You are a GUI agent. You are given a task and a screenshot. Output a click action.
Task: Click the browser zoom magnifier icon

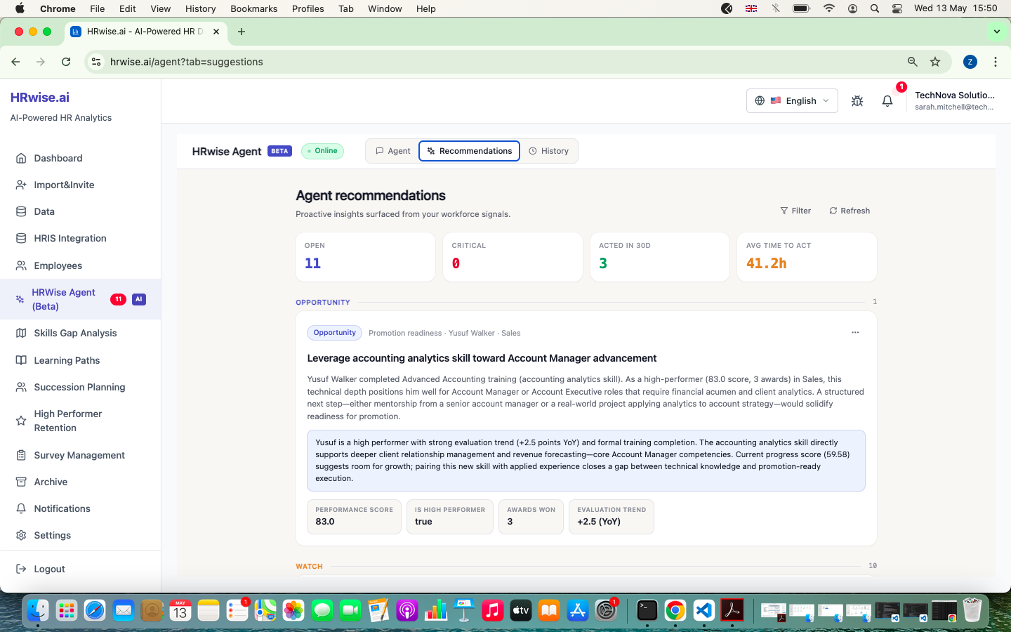tap(913, 62)
